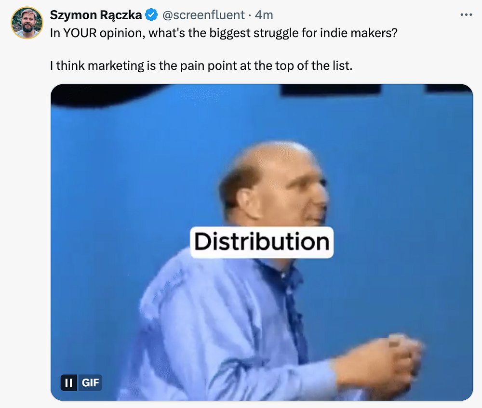Screen dimensions: 482x408
Task: Pause the playing GIF
Action: click(69, 382)
